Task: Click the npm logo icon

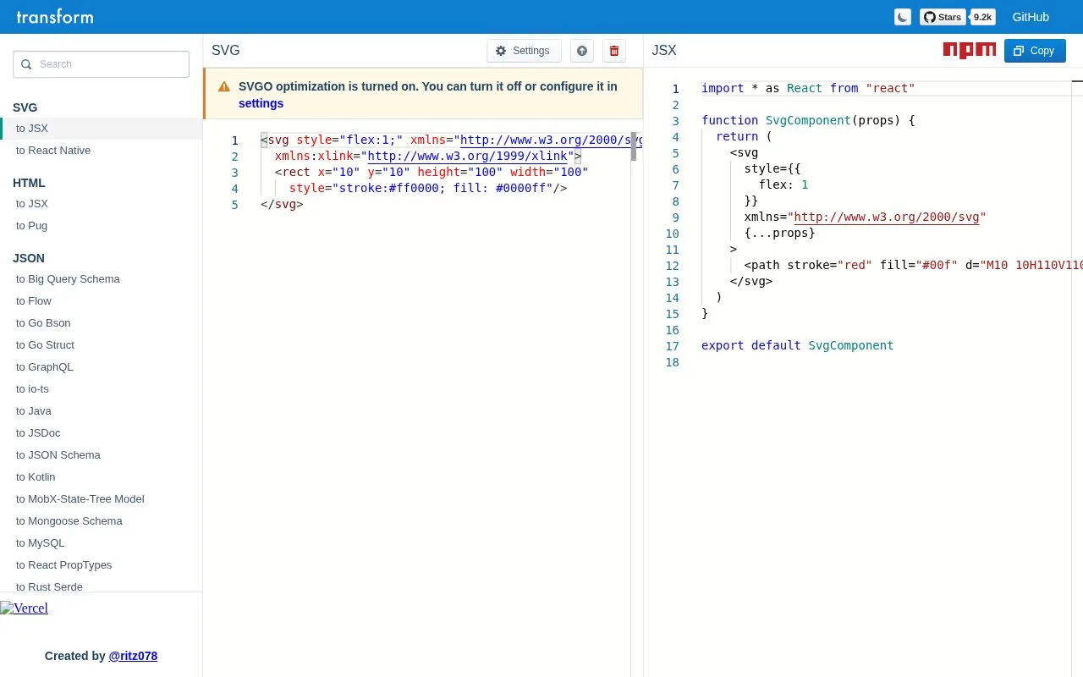Action: coord(970,51)
